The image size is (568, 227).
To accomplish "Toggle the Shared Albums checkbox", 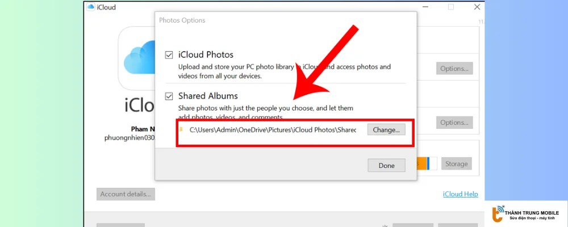I will [x=169, y=96].
